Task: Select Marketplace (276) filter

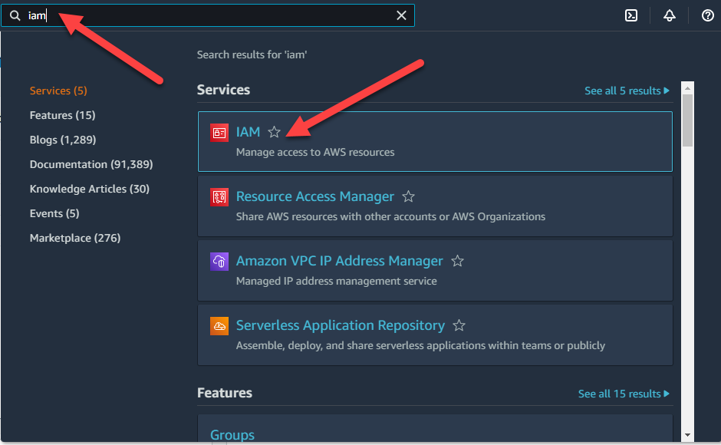Action: (75, 238)
